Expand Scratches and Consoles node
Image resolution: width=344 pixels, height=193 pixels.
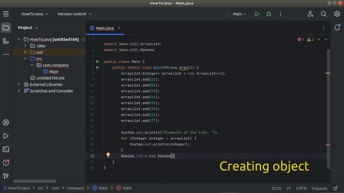(x=19, y=91)
